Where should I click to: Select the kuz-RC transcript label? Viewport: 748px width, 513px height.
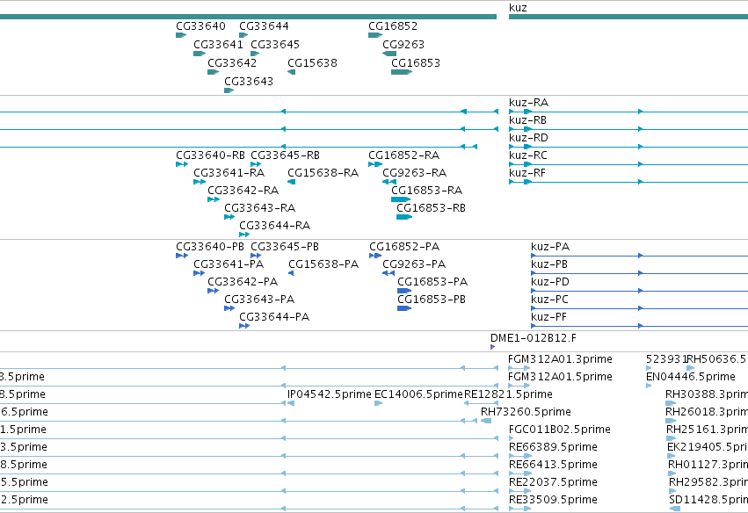pyautogui.click(x=528, y=155)
